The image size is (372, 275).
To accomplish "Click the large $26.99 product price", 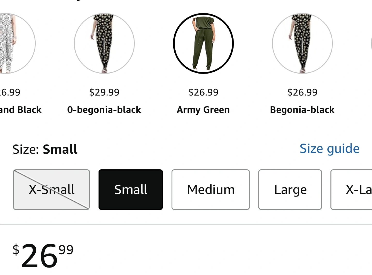I will coord(43,256).
